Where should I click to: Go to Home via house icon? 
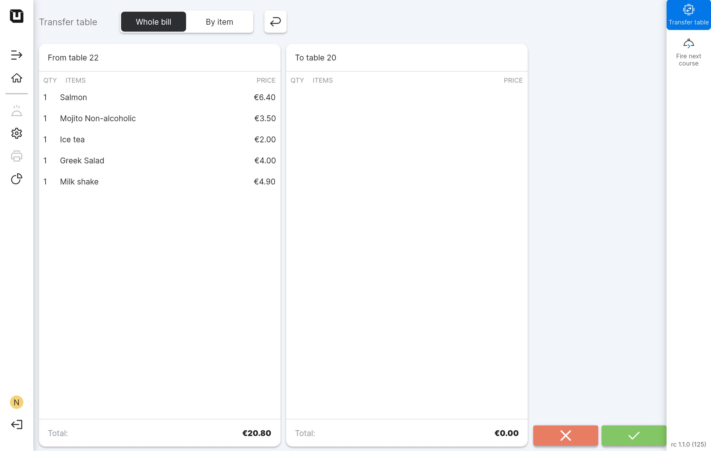[x=17, y=78]
